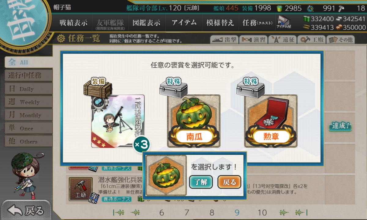Open the アイテム menu

184,23
